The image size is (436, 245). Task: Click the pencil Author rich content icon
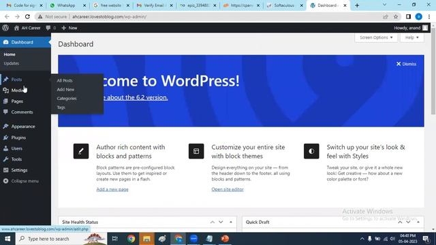[81, 151]
